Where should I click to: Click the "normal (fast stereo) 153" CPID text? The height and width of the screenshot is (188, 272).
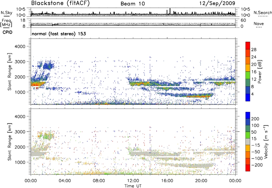(x=59, y=34)
